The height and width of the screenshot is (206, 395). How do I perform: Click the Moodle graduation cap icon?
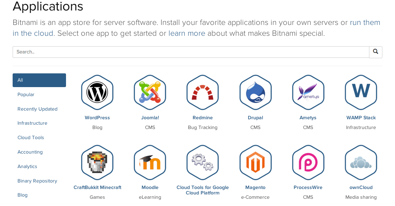(150, 162)
